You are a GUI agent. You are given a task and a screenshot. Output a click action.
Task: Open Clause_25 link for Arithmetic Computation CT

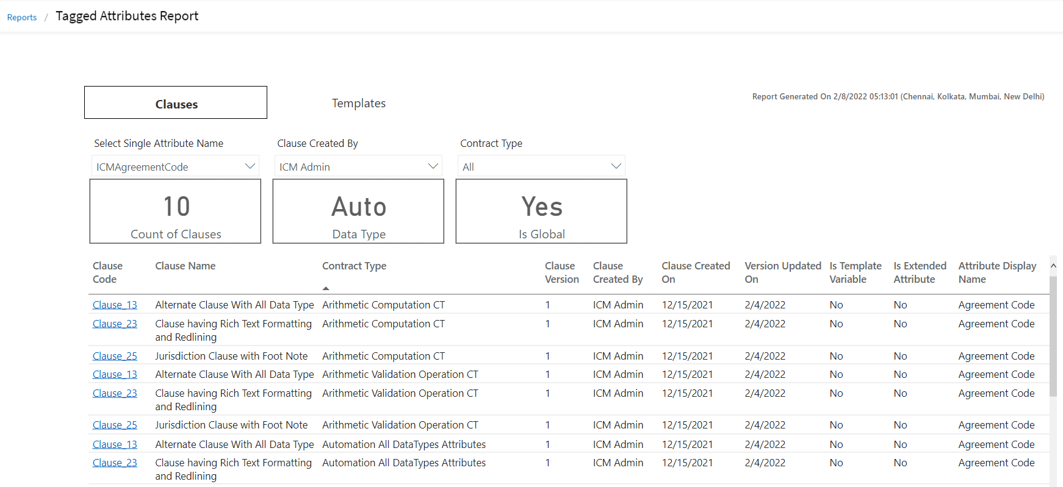pos(115,356)
